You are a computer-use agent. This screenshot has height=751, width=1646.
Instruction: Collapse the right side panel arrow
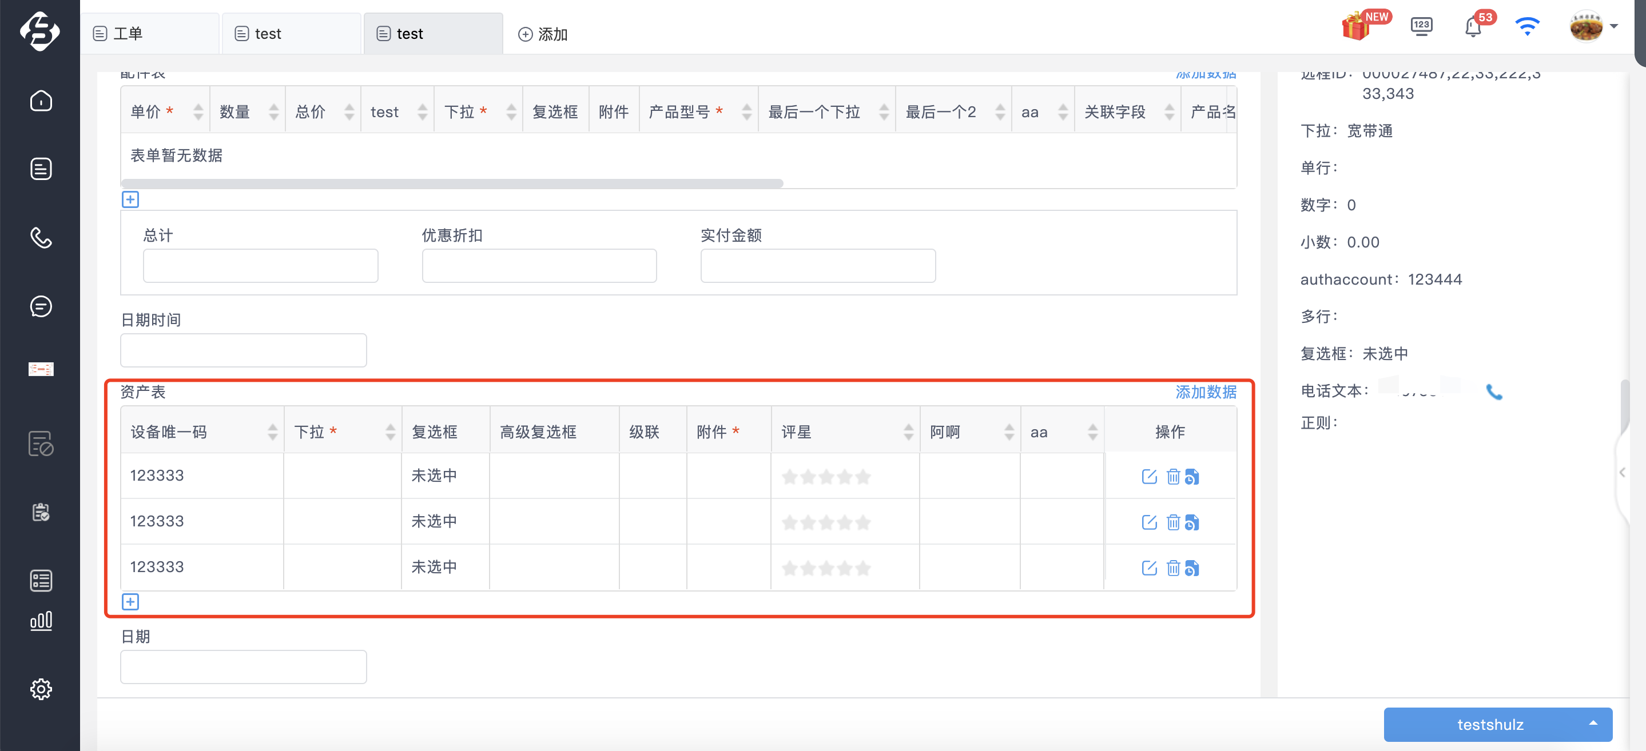pyautogui.click(x=1622, y=472)
